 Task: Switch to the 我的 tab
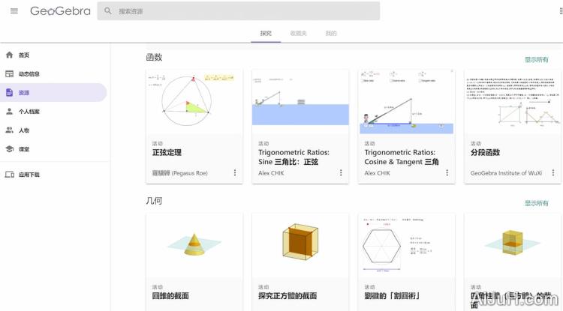point(331,33)
